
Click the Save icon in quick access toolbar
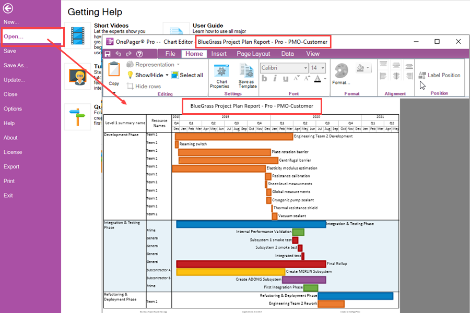tap(108, 53)
